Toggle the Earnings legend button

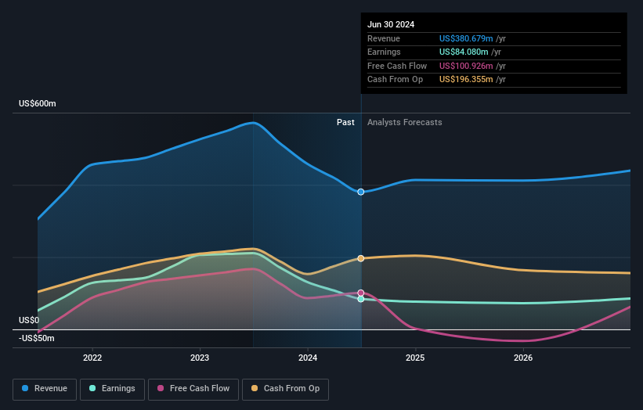(112, 389)
